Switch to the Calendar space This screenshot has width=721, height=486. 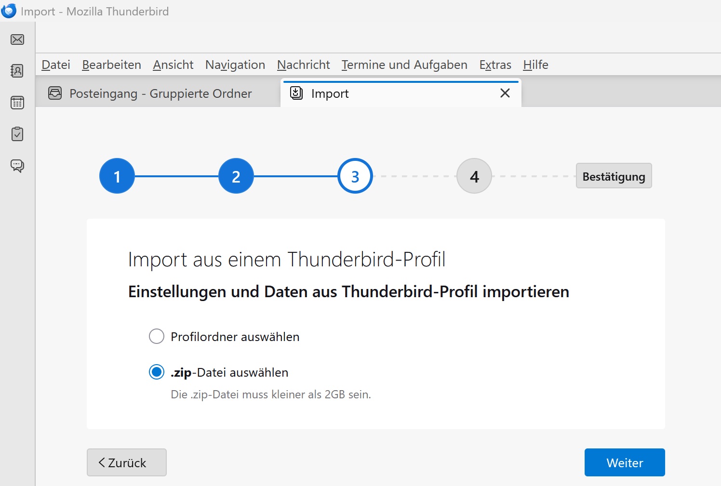pos(17,103)
